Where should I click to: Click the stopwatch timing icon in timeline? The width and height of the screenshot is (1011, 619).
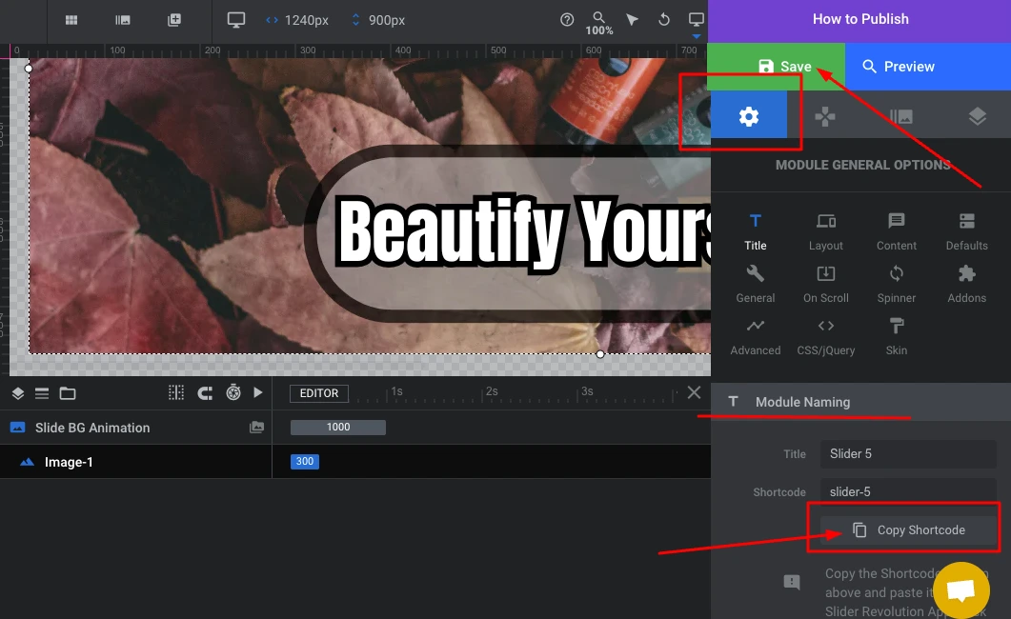[x=233, y=392]
